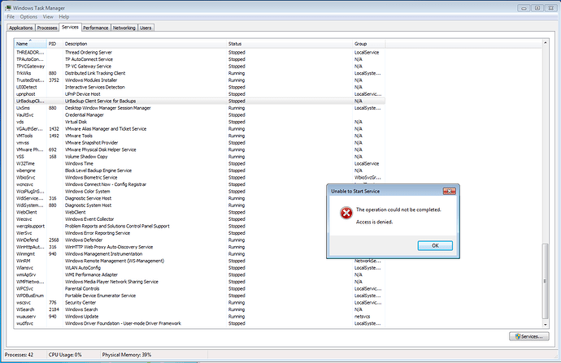Select the Services tab

[70, 27]
